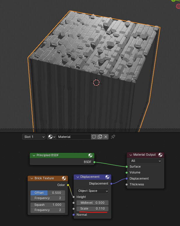
Task: Click the Surface input socket
Action: (127, 167)
